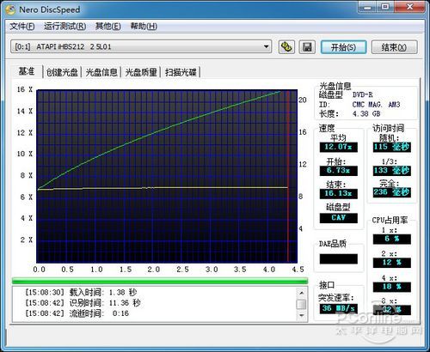
Task: Click the start speed value 6.73x
Action: 339,171
